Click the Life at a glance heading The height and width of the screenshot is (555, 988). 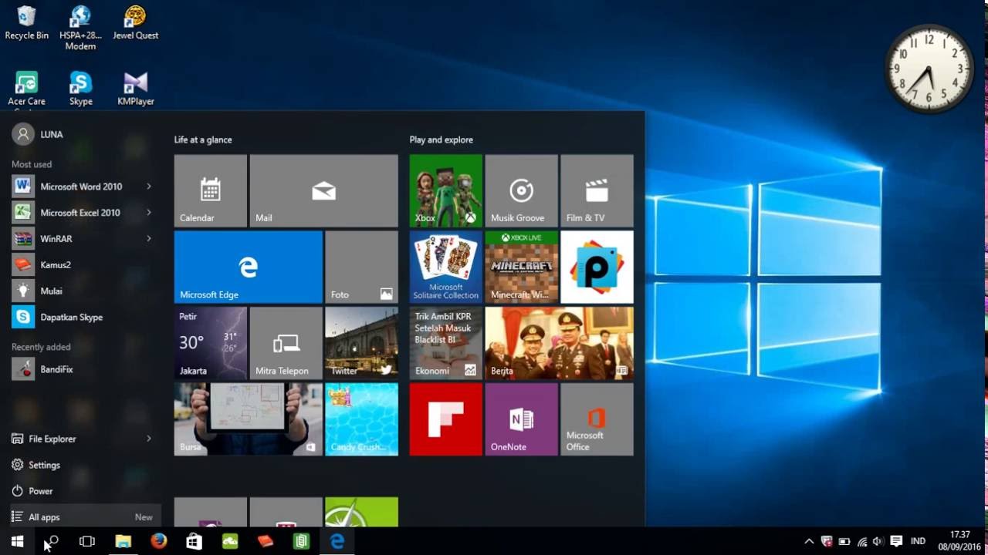[x=203, y=140]
